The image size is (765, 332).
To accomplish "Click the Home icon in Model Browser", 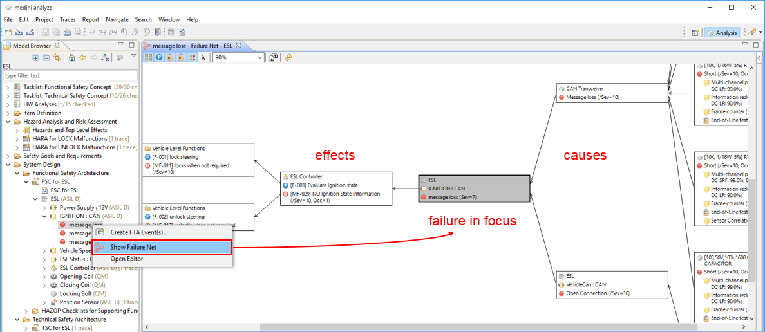I will coord(71,57).
